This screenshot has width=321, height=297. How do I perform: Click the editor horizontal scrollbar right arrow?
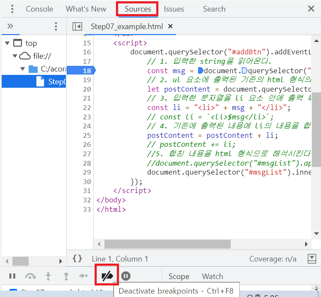click(306, 244)
